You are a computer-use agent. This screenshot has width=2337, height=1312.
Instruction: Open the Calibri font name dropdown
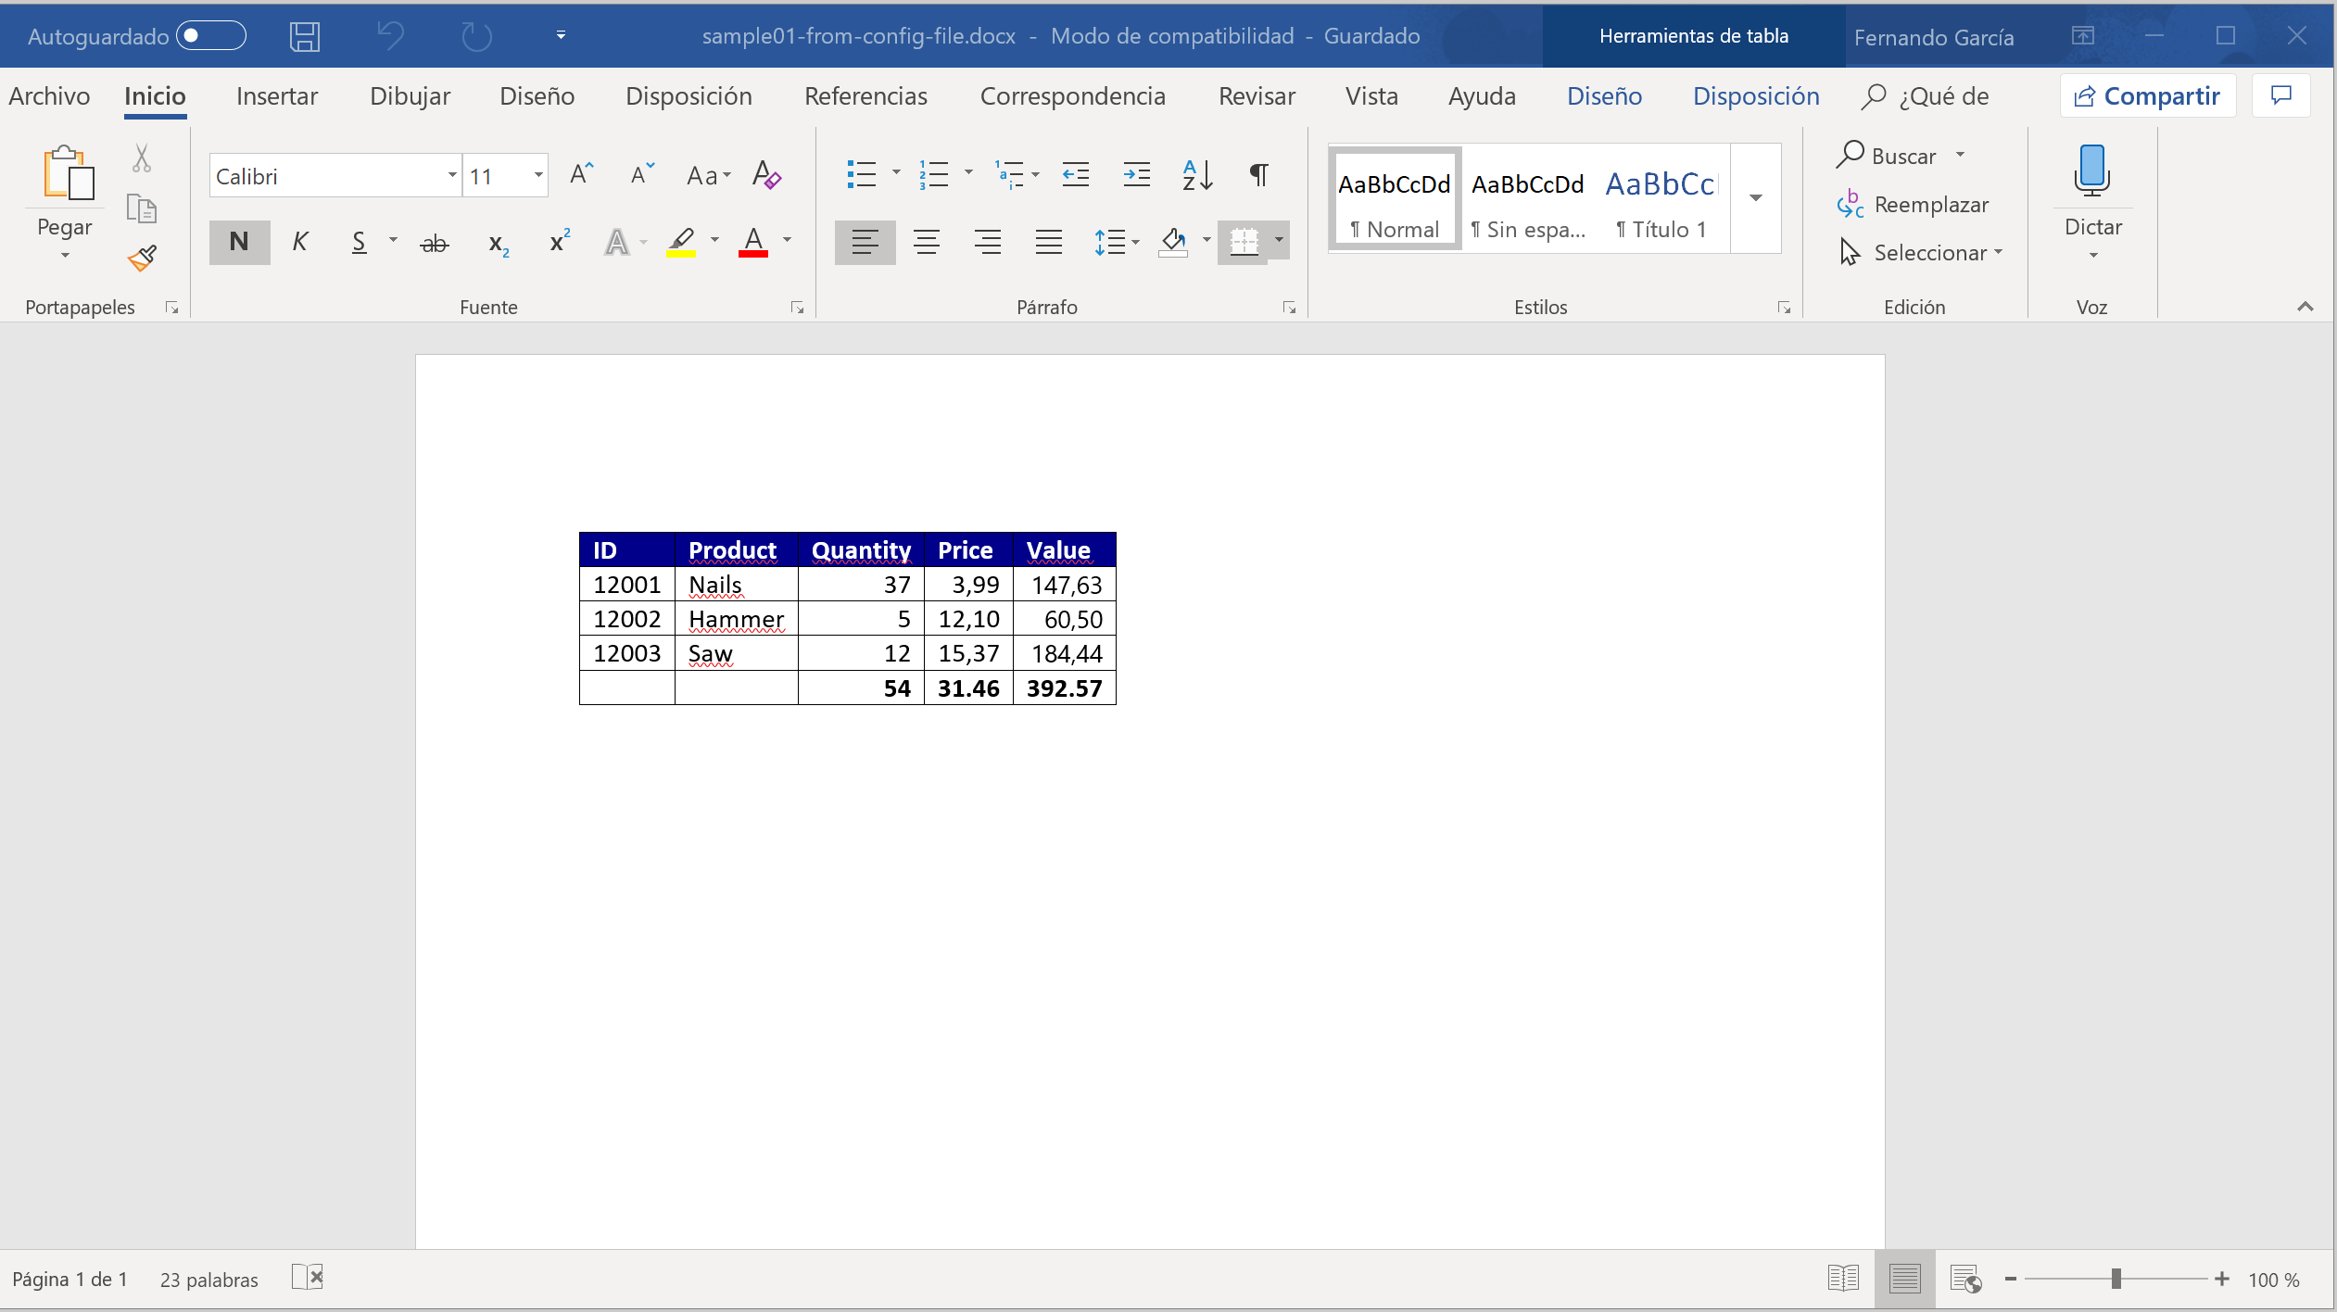[451, 175]
